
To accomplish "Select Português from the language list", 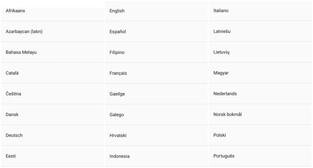I will coord(224,156).
